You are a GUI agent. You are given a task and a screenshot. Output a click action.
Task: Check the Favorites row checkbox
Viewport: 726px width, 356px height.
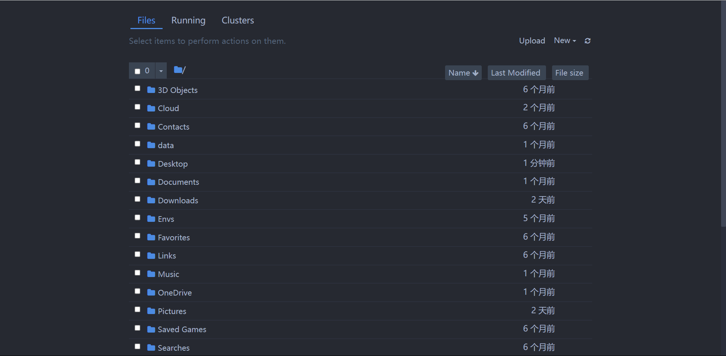[138, 236]
